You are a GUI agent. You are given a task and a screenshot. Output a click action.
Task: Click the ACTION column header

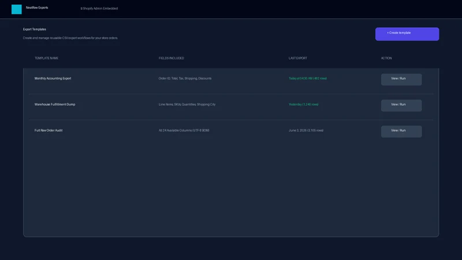coord(386,58)
